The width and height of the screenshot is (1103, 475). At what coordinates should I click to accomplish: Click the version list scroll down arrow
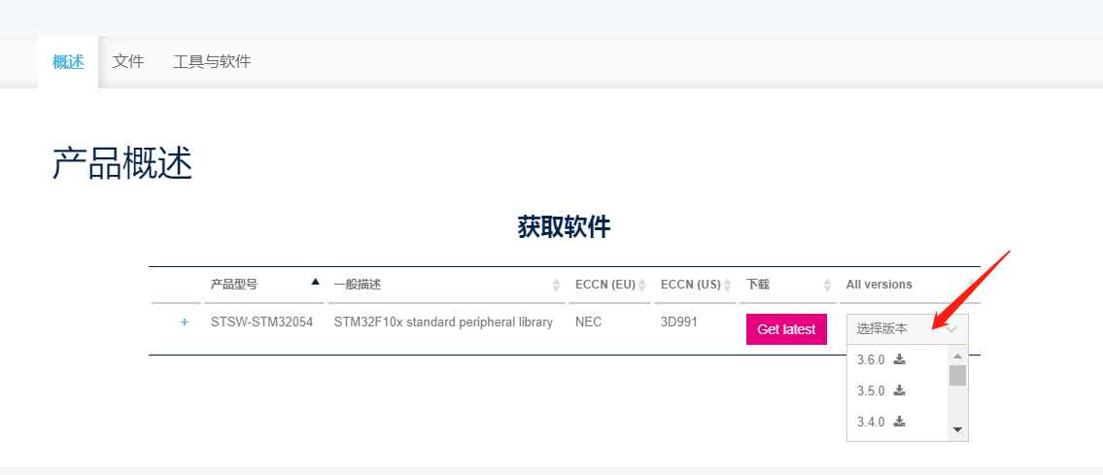tap(957, 430)
